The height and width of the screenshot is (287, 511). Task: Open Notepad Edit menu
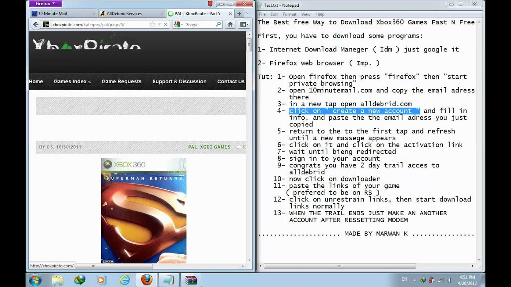274,14
